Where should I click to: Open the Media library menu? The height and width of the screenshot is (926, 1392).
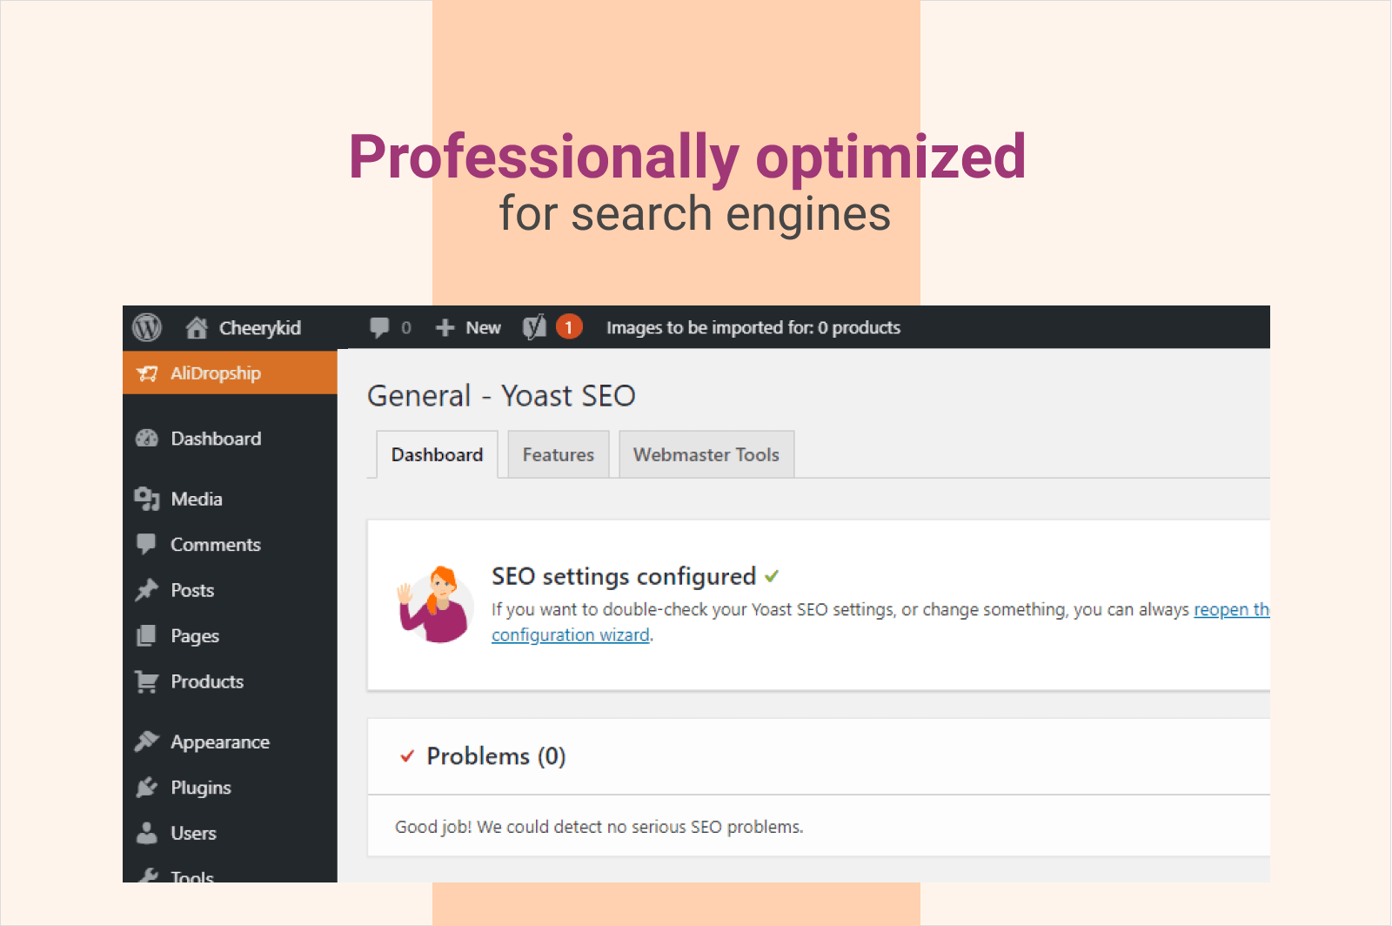click(196, 499)
